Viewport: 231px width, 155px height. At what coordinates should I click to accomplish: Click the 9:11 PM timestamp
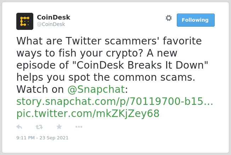point(26,138)
